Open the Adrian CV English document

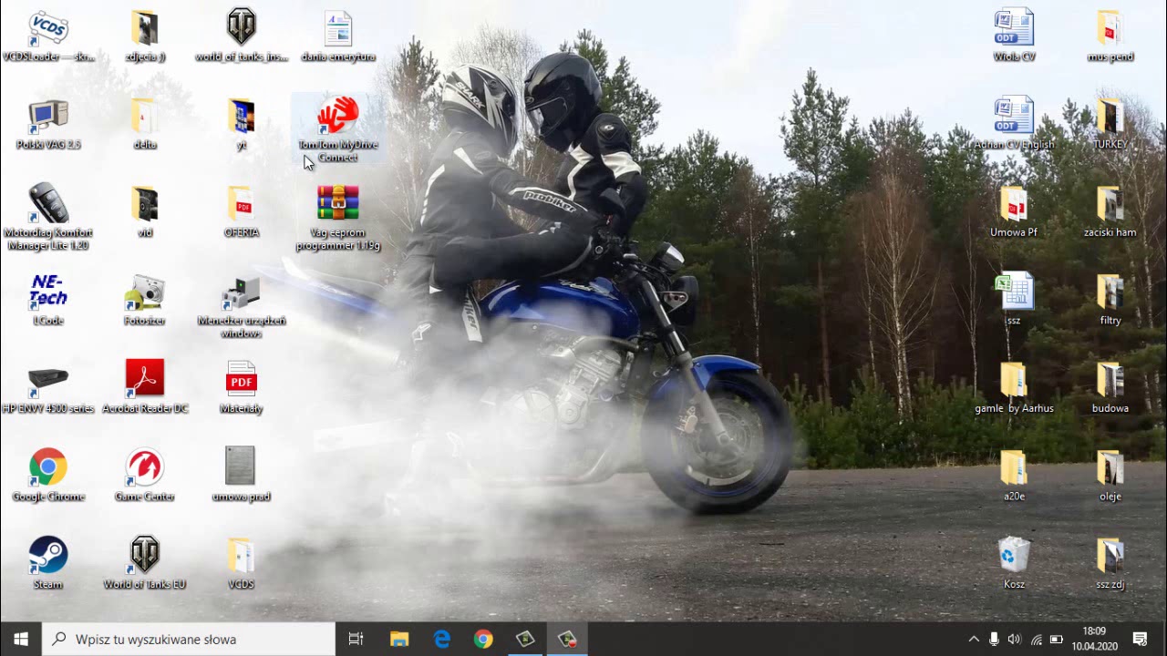[x=1014, y=124]
